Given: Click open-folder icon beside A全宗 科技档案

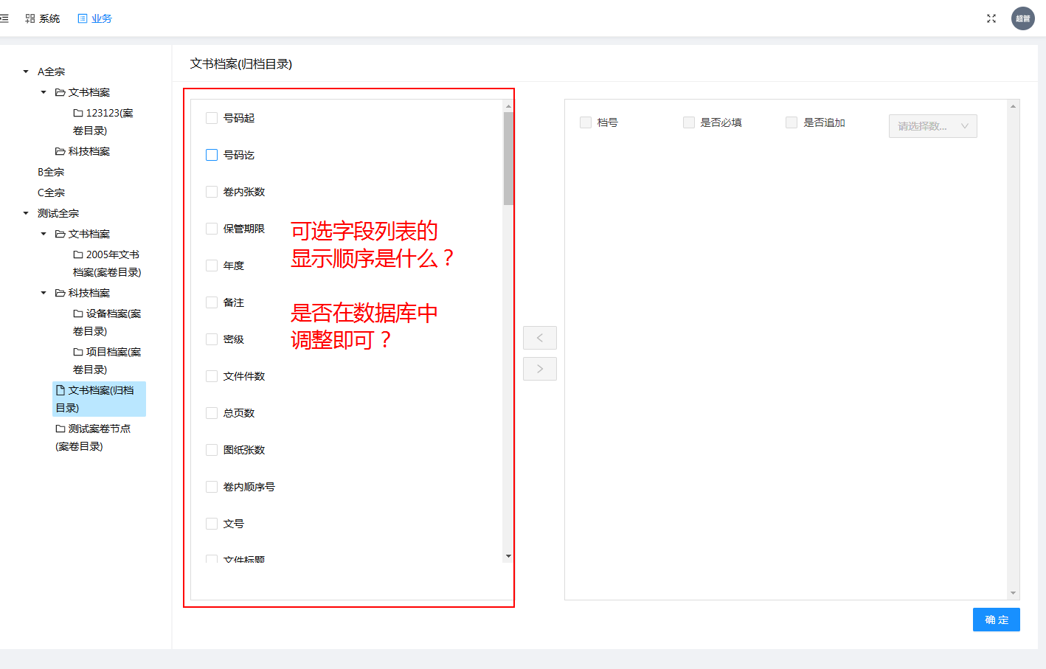Looking at the screenshot, I should pos(60,151).
